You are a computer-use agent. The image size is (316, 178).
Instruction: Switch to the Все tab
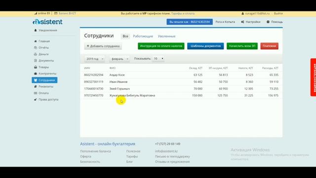click(125, 36)
